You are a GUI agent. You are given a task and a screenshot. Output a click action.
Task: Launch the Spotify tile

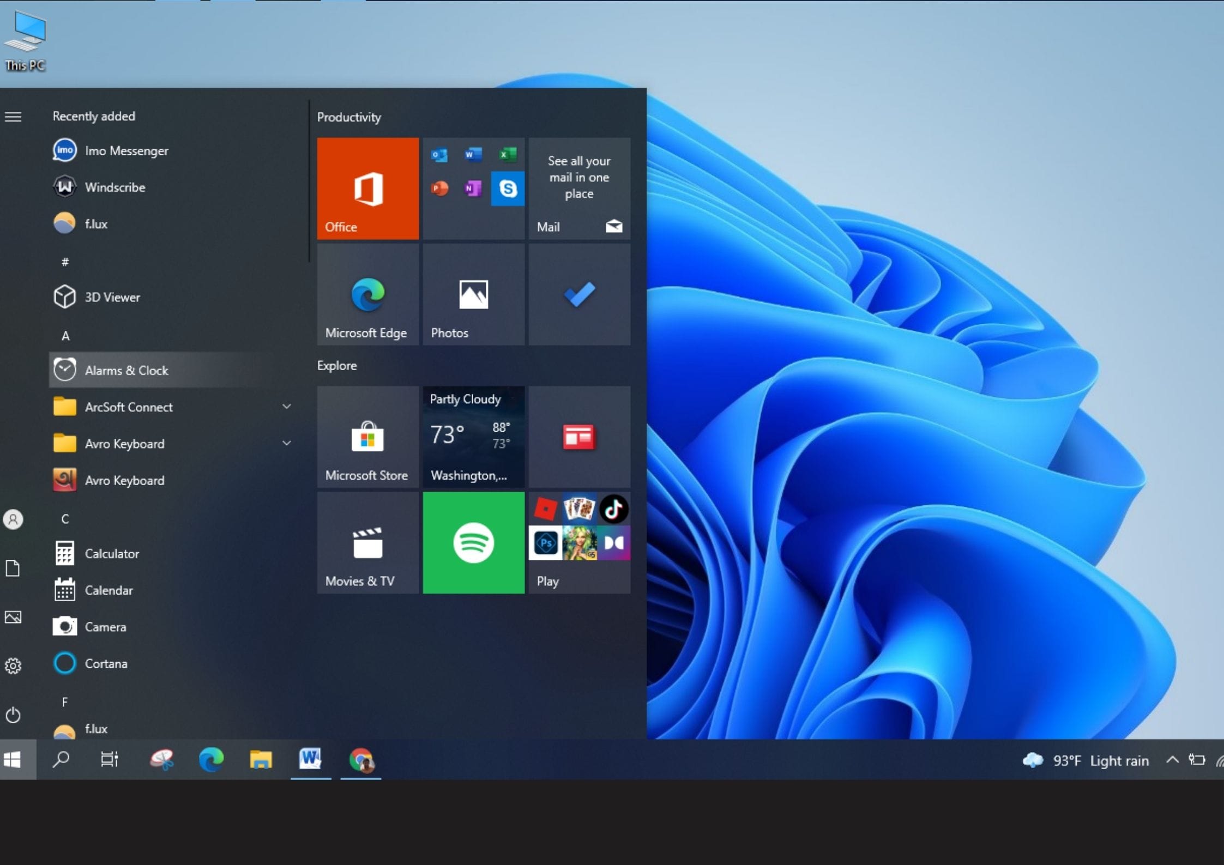(474, 543)
